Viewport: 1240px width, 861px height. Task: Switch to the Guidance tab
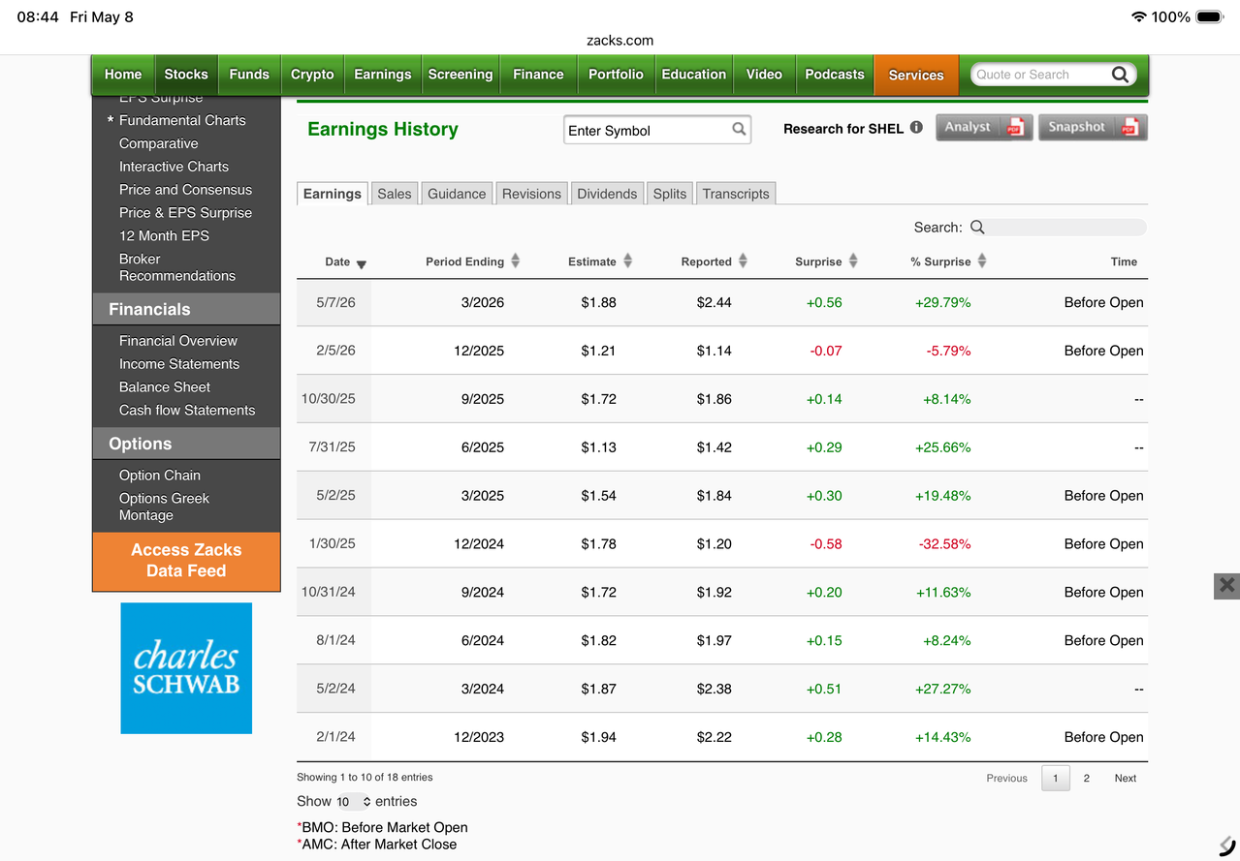[x=457, y=194]
